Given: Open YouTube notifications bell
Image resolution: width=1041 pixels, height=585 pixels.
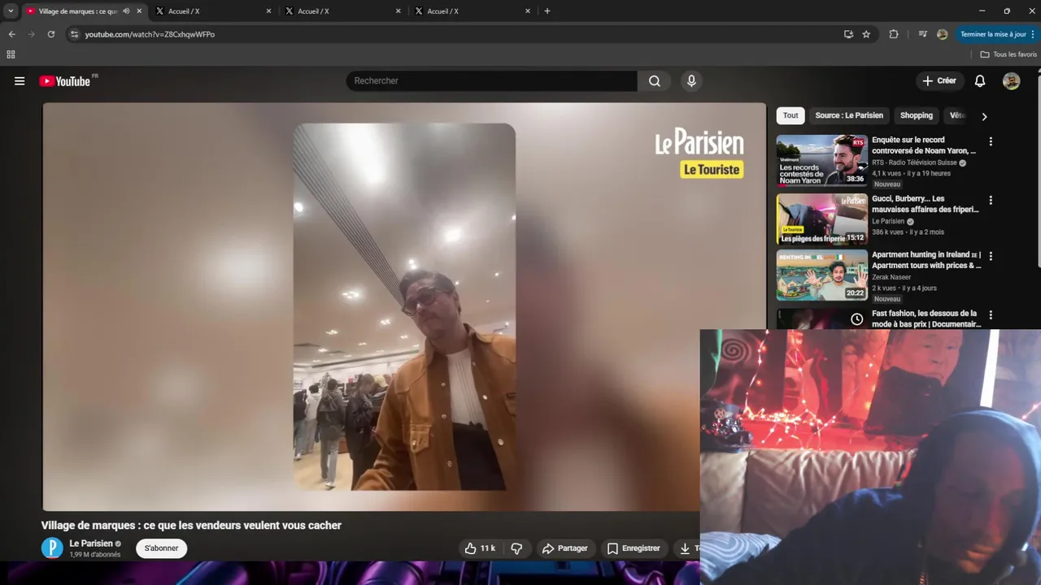Looking at the screenshot, I should 980,81.
